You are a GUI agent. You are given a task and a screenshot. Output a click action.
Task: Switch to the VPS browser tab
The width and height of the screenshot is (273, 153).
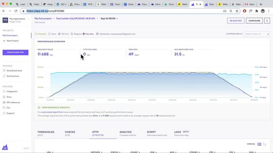tap(88, 4)
